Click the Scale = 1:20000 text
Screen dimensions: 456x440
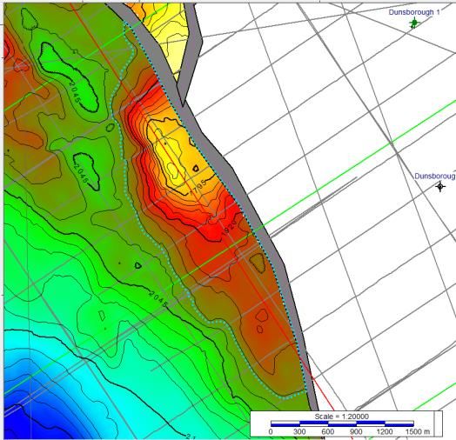(x=341, y=417)
